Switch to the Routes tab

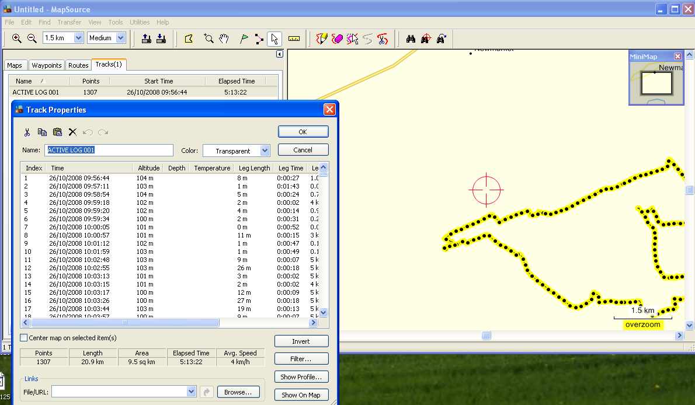pyautogui.click(x=78, y=65)
